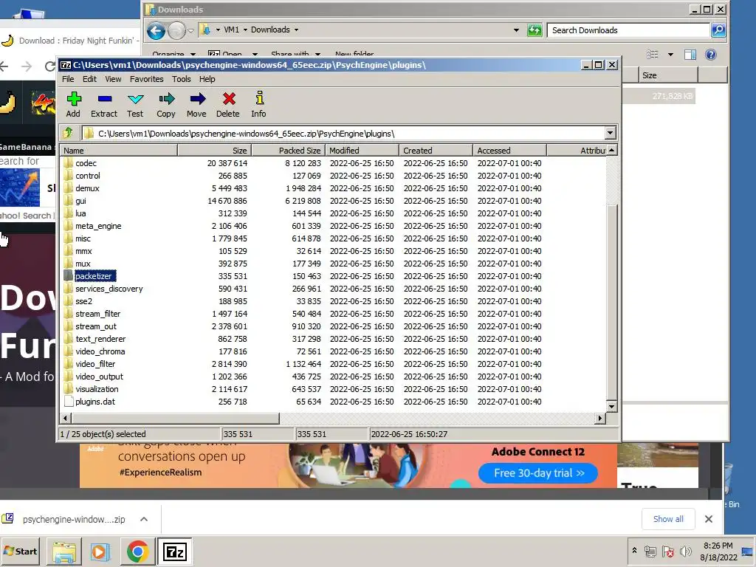Viewport: 756px width, 567px height.
Task: Click the Delete red X icon
Action: (229, 100)
